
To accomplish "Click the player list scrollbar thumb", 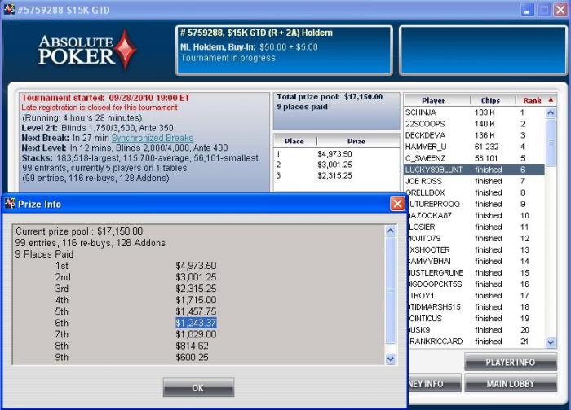I will click(551, 143).
